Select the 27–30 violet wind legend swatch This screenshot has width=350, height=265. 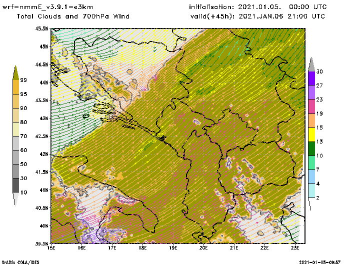(x=311, y=78)
